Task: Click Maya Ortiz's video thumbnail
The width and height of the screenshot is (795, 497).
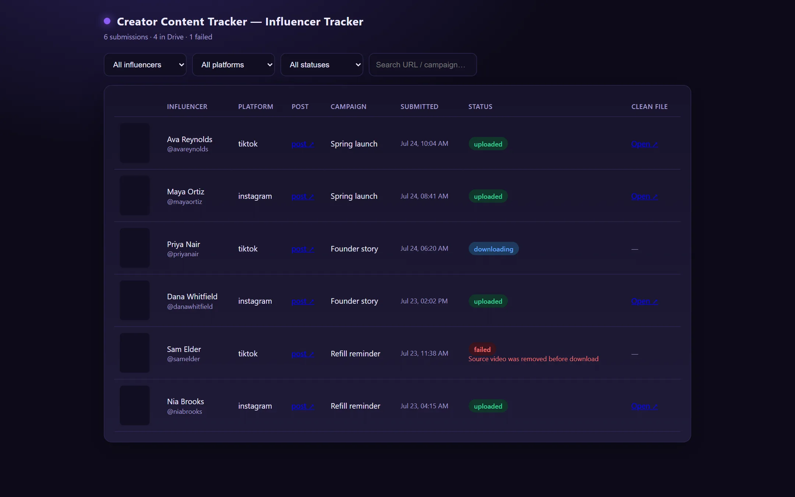Action: (135, 195)
